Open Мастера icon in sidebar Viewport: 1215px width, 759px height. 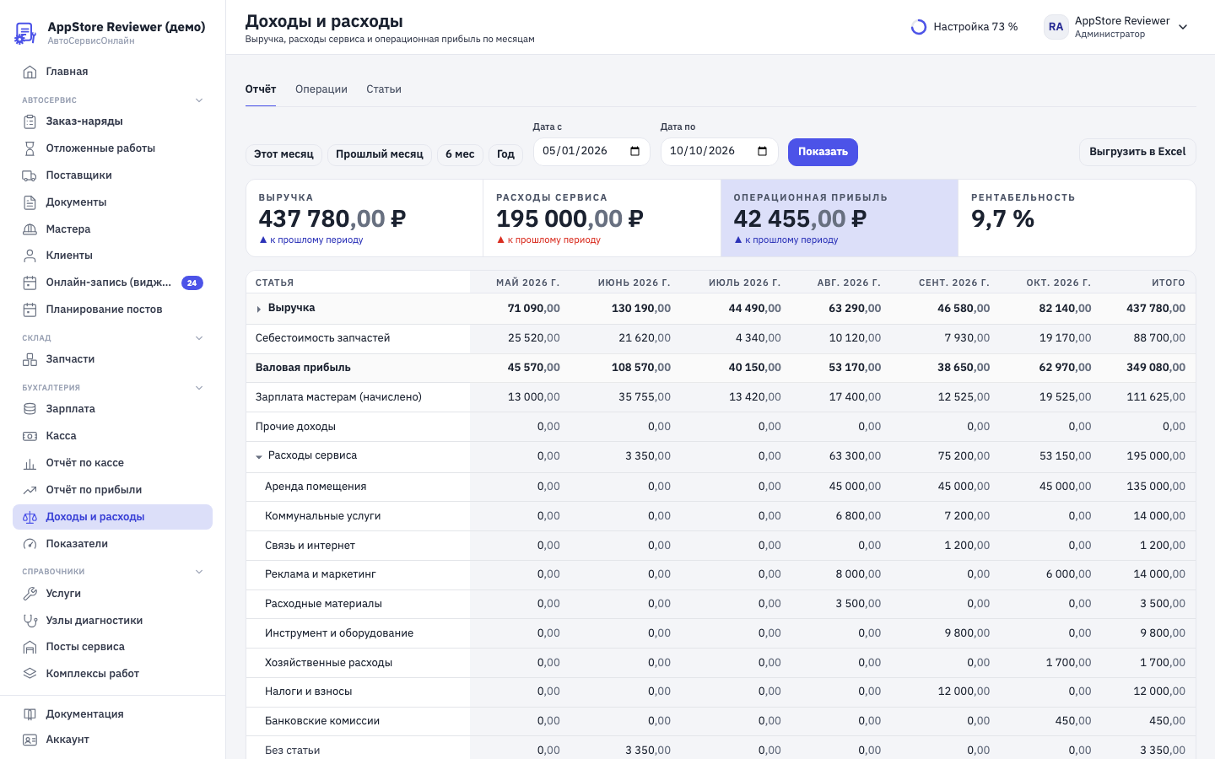30,229
